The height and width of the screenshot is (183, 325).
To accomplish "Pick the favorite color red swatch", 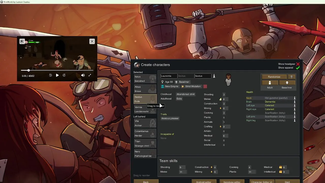I will pyautogui.click(x=205, y=86).
